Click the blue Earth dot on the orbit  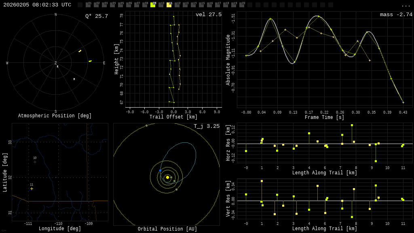[x=160, y=171]
